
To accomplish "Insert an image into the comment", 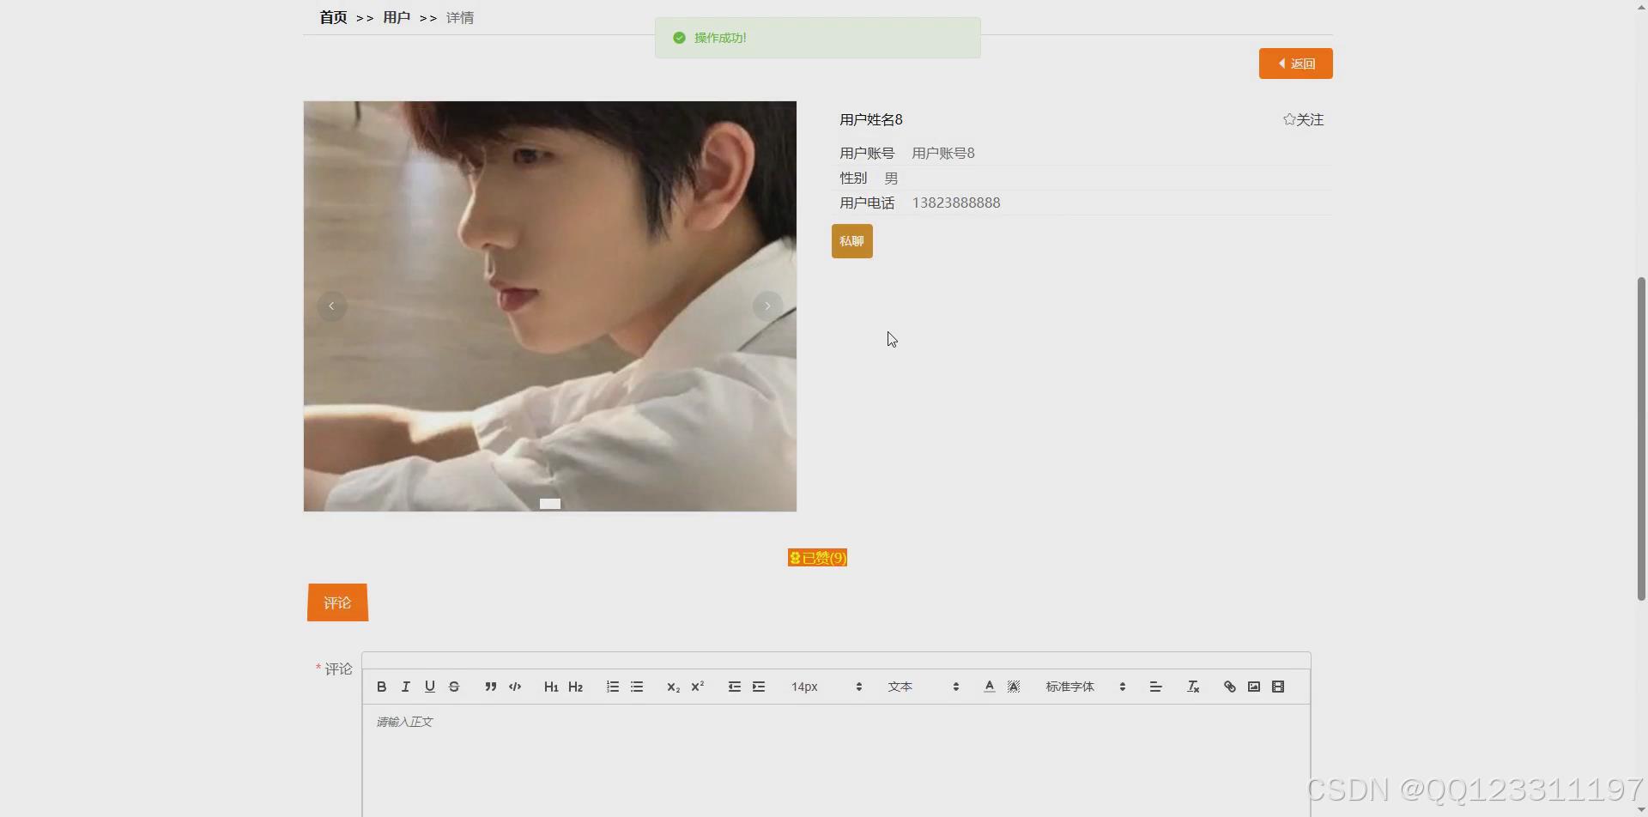I will 1254,687.
